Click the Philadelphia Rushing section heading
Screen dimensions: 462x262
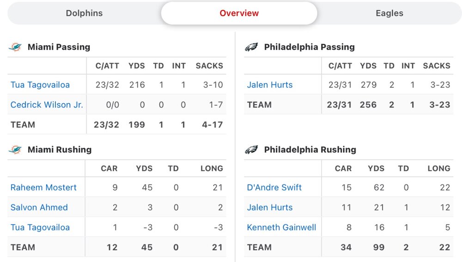pos(310,149)
